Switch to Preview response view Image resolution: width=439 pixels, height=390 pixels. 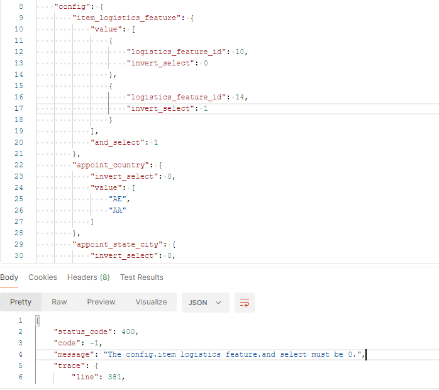[x=101, y=302]
